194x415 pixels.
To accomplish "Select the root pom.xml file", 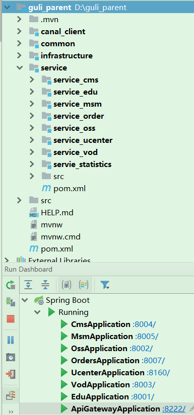I will tap(57, 249).
